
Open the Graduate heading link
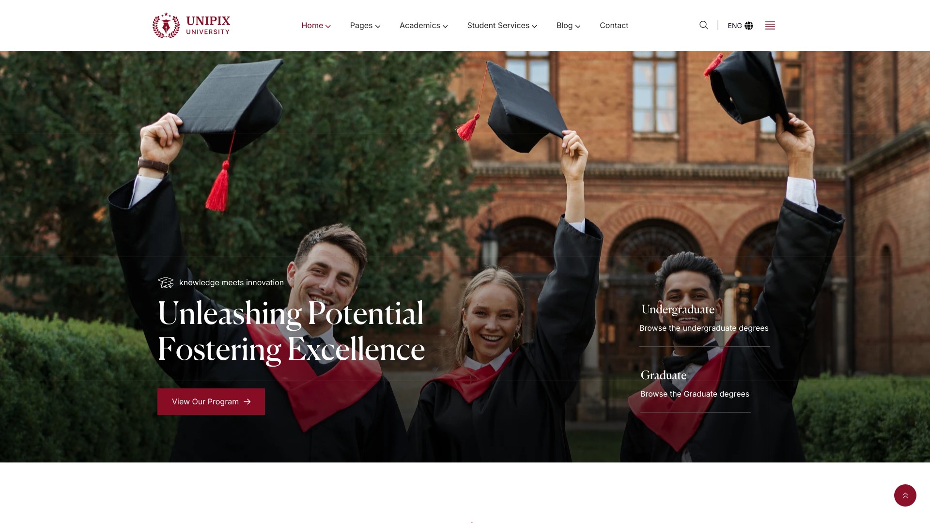click(663, 375)
